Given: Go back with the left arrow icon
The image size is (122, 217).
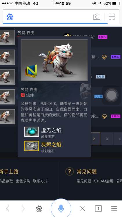Looking at the screenshot, I should [x=8, y=209].
